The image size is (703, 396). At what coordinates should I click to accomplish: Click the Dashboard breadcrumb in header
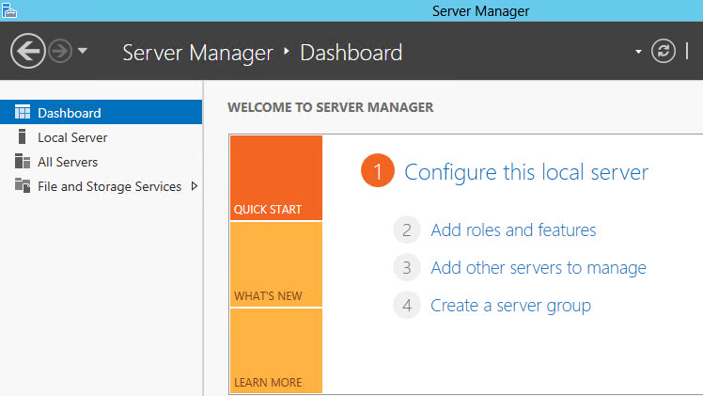click(x=351, y=53)
